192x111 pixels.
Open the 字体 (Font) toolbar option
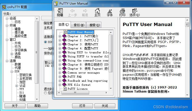(110, 12)
